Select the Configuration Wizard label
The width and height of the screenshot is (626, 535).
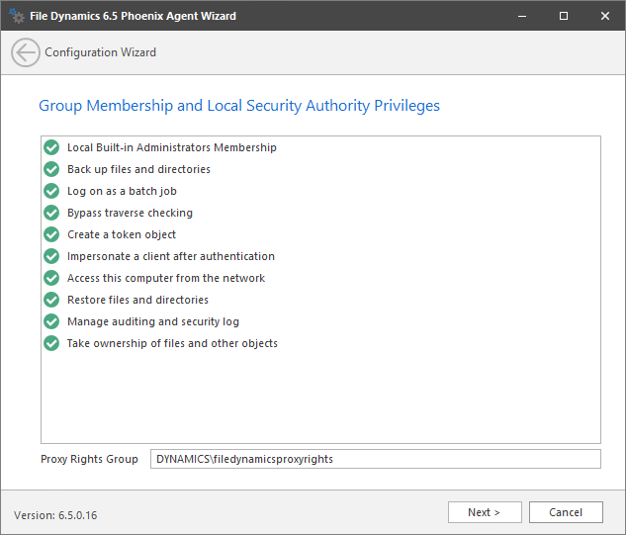[x=100, y=52]
